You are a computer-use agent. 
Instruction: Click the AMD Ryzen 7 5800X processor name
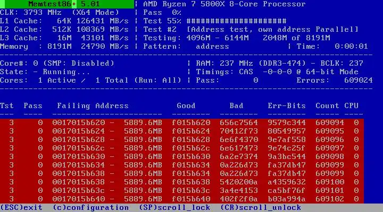tap(224, 4)
